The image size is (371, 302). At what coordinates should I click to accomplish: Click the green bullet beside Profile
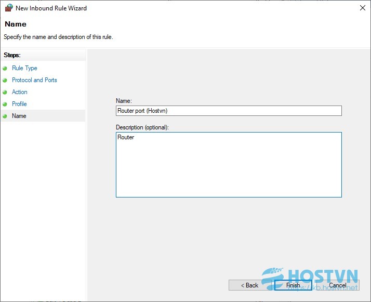(5, 104)
